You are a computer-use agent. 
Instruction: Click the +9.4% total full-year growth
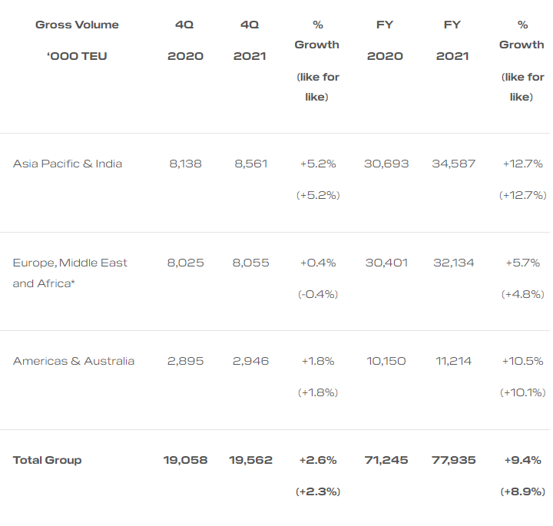(523, 460)
